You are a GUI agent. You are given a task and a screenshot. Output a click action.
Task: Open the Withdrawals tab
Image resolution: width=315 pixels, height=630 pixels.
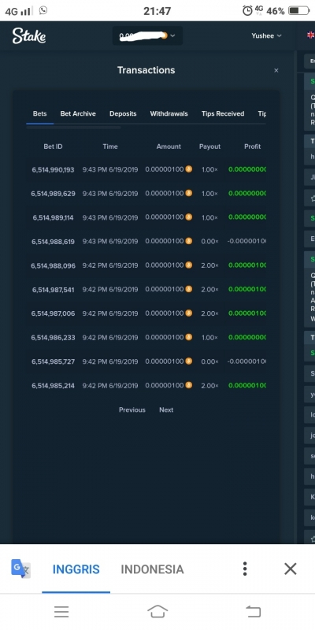169,113
